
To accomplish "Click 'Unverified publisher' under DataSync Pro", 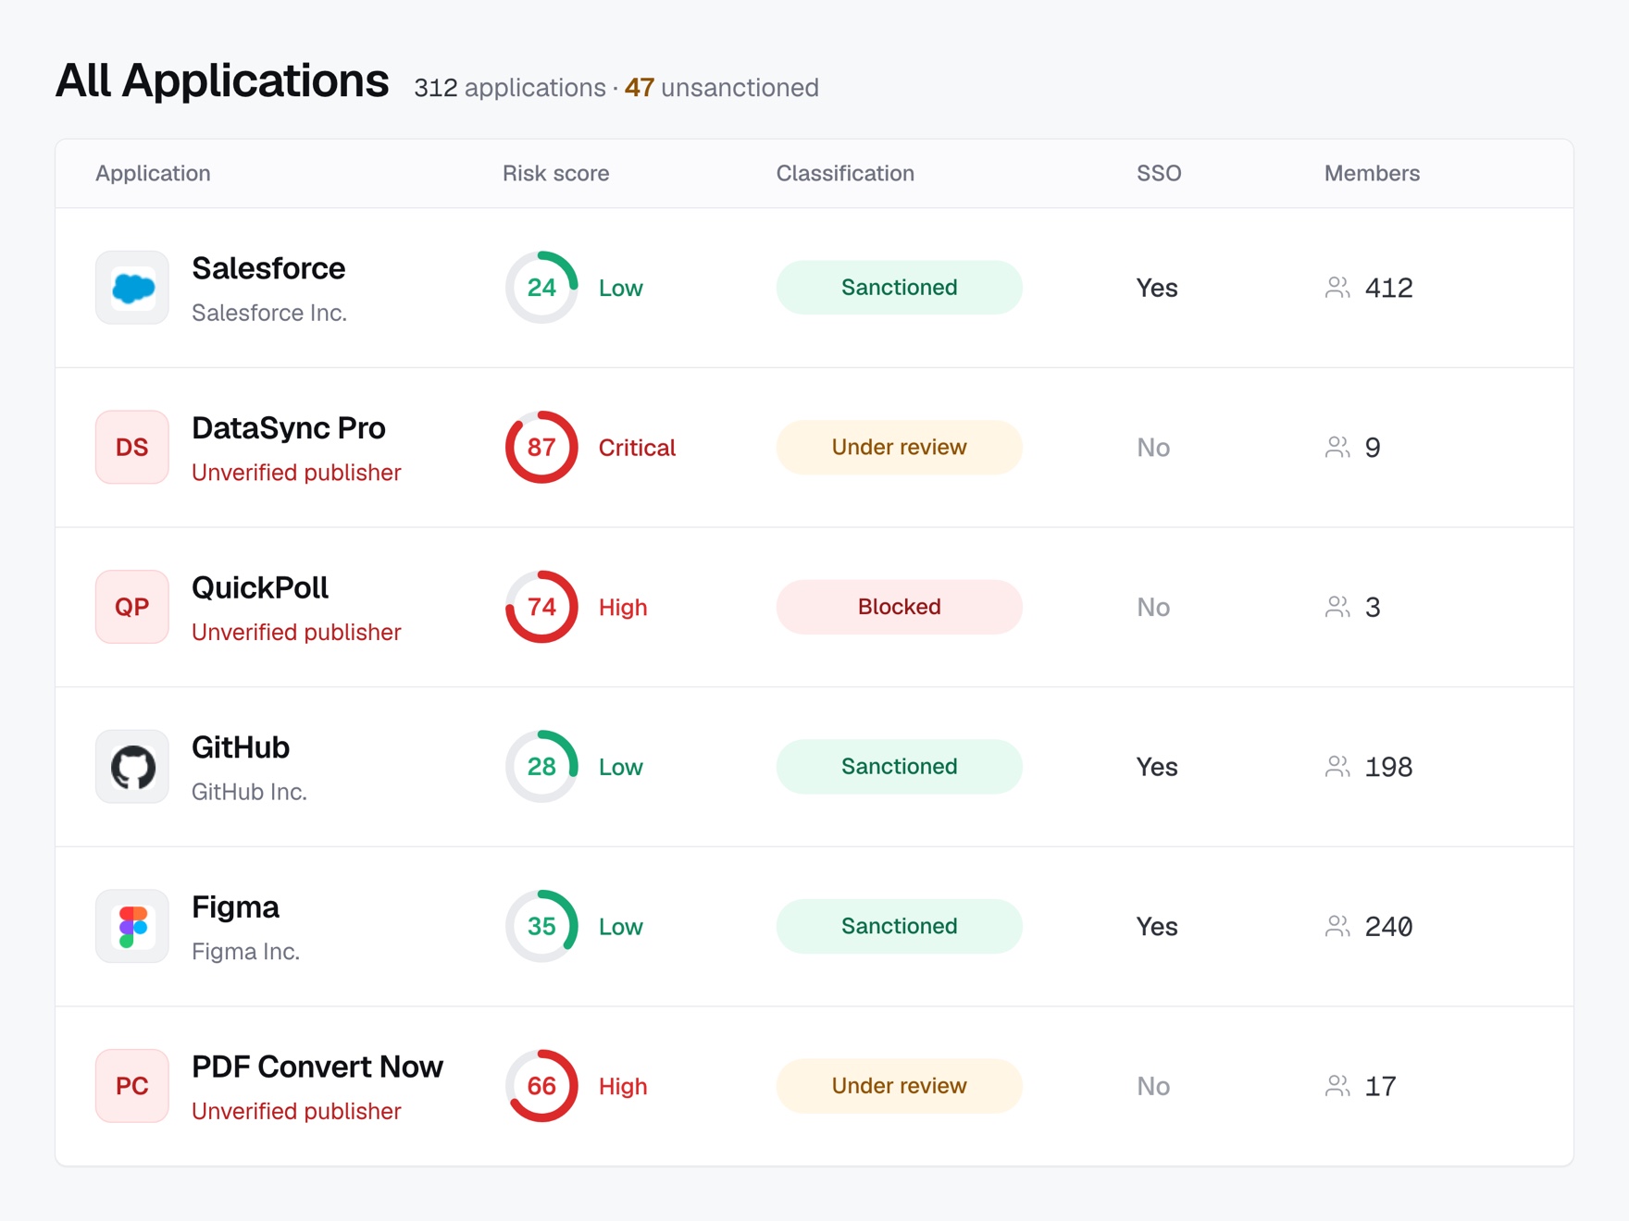I will click(x=296, y=473).
